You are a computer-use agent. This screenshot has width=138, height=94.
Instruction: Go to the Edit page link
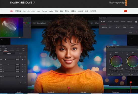coord(24,11)
